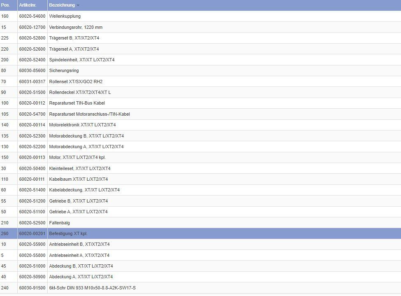Sort by the Bezeichnung column arrow
Image resolution: width=401 pixels, height=296 pixels.
tap(78, 5)
